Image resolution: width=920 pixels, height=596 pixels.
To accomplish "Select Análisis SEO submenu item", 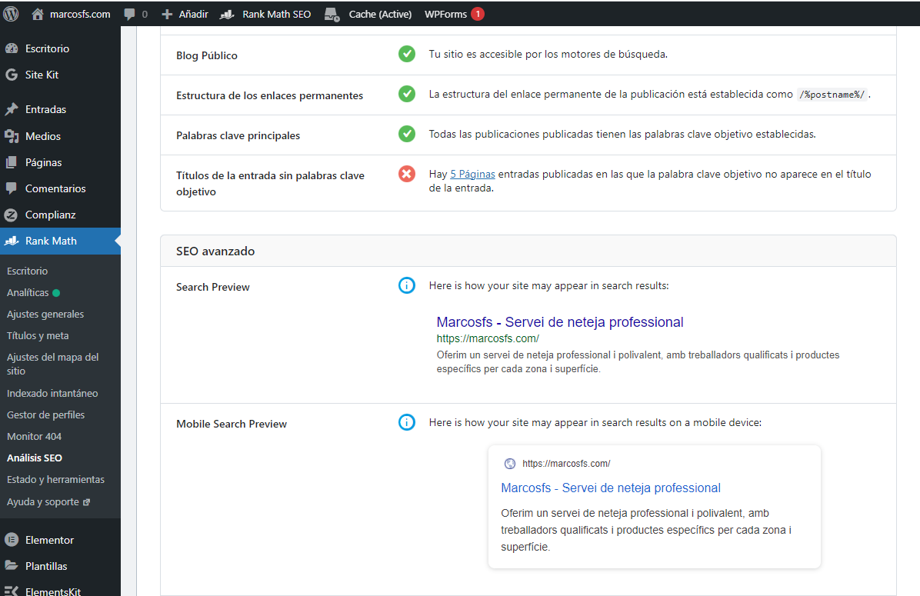I will pyautogui.click(x=35, y=458).
